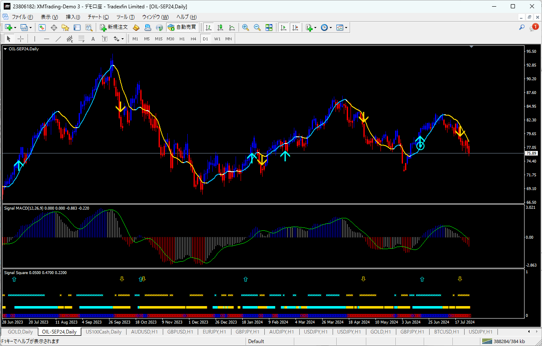The width and height of the screenshot is (542, 346).
Task: Open the ツール(T) menu
Action: [125, 17]
